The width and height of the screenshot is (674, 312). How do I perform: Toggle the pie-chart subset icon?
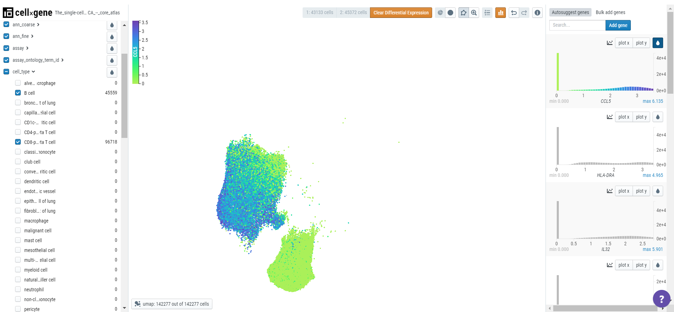coord(440,13)
